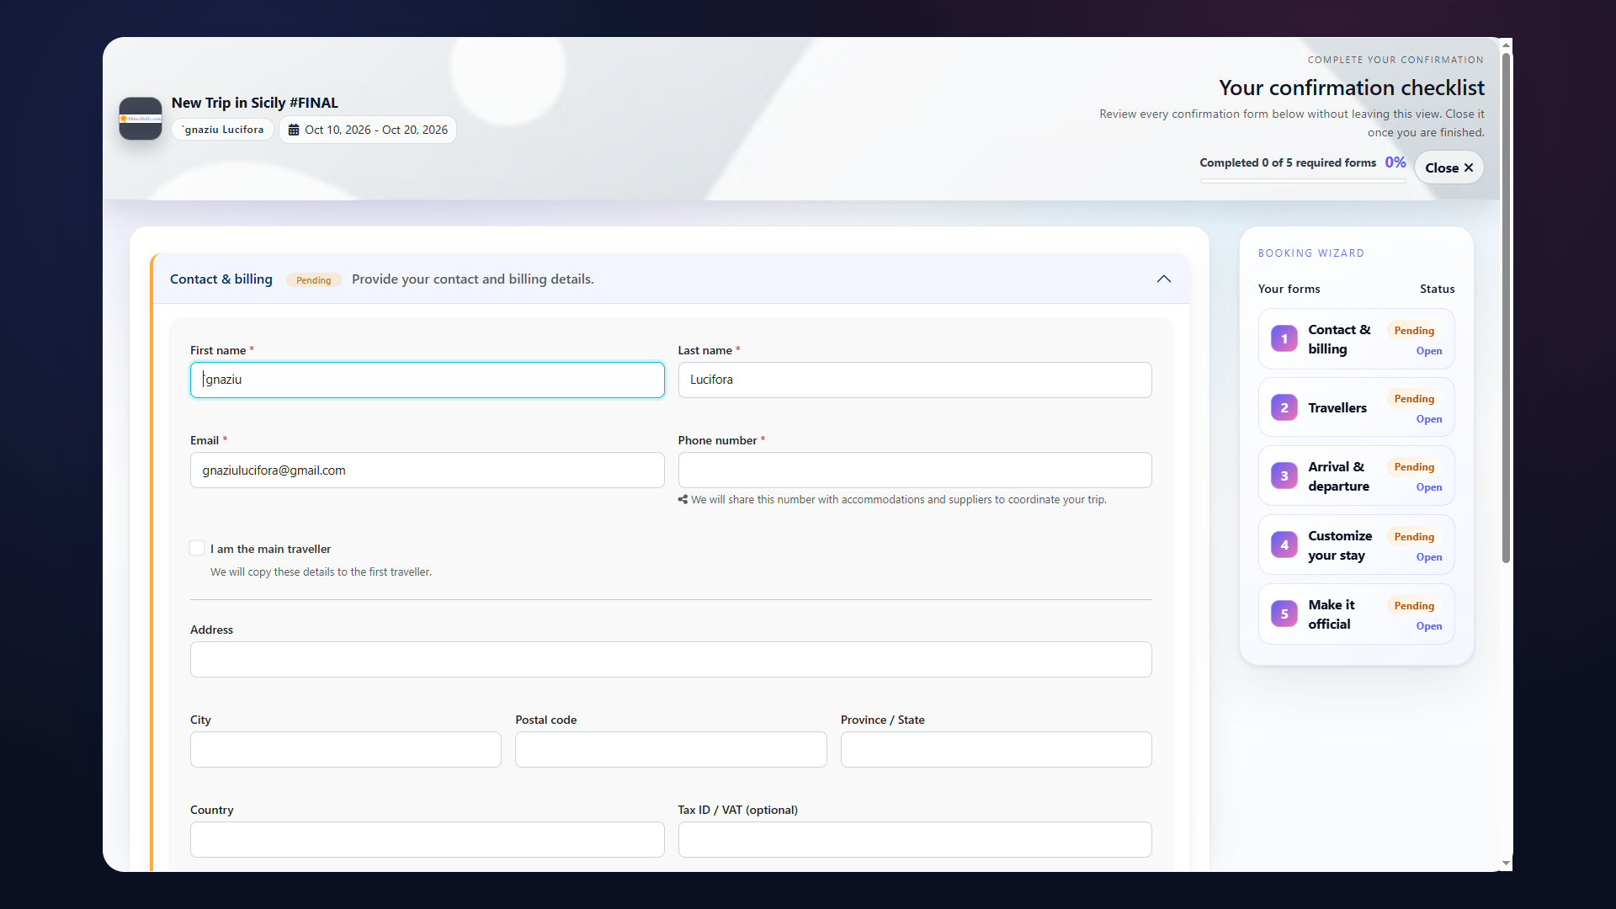This screenshot has height=909, width=1616.
Task: Click badge 5 for Make it official
Action: [x=1284, y=614]
